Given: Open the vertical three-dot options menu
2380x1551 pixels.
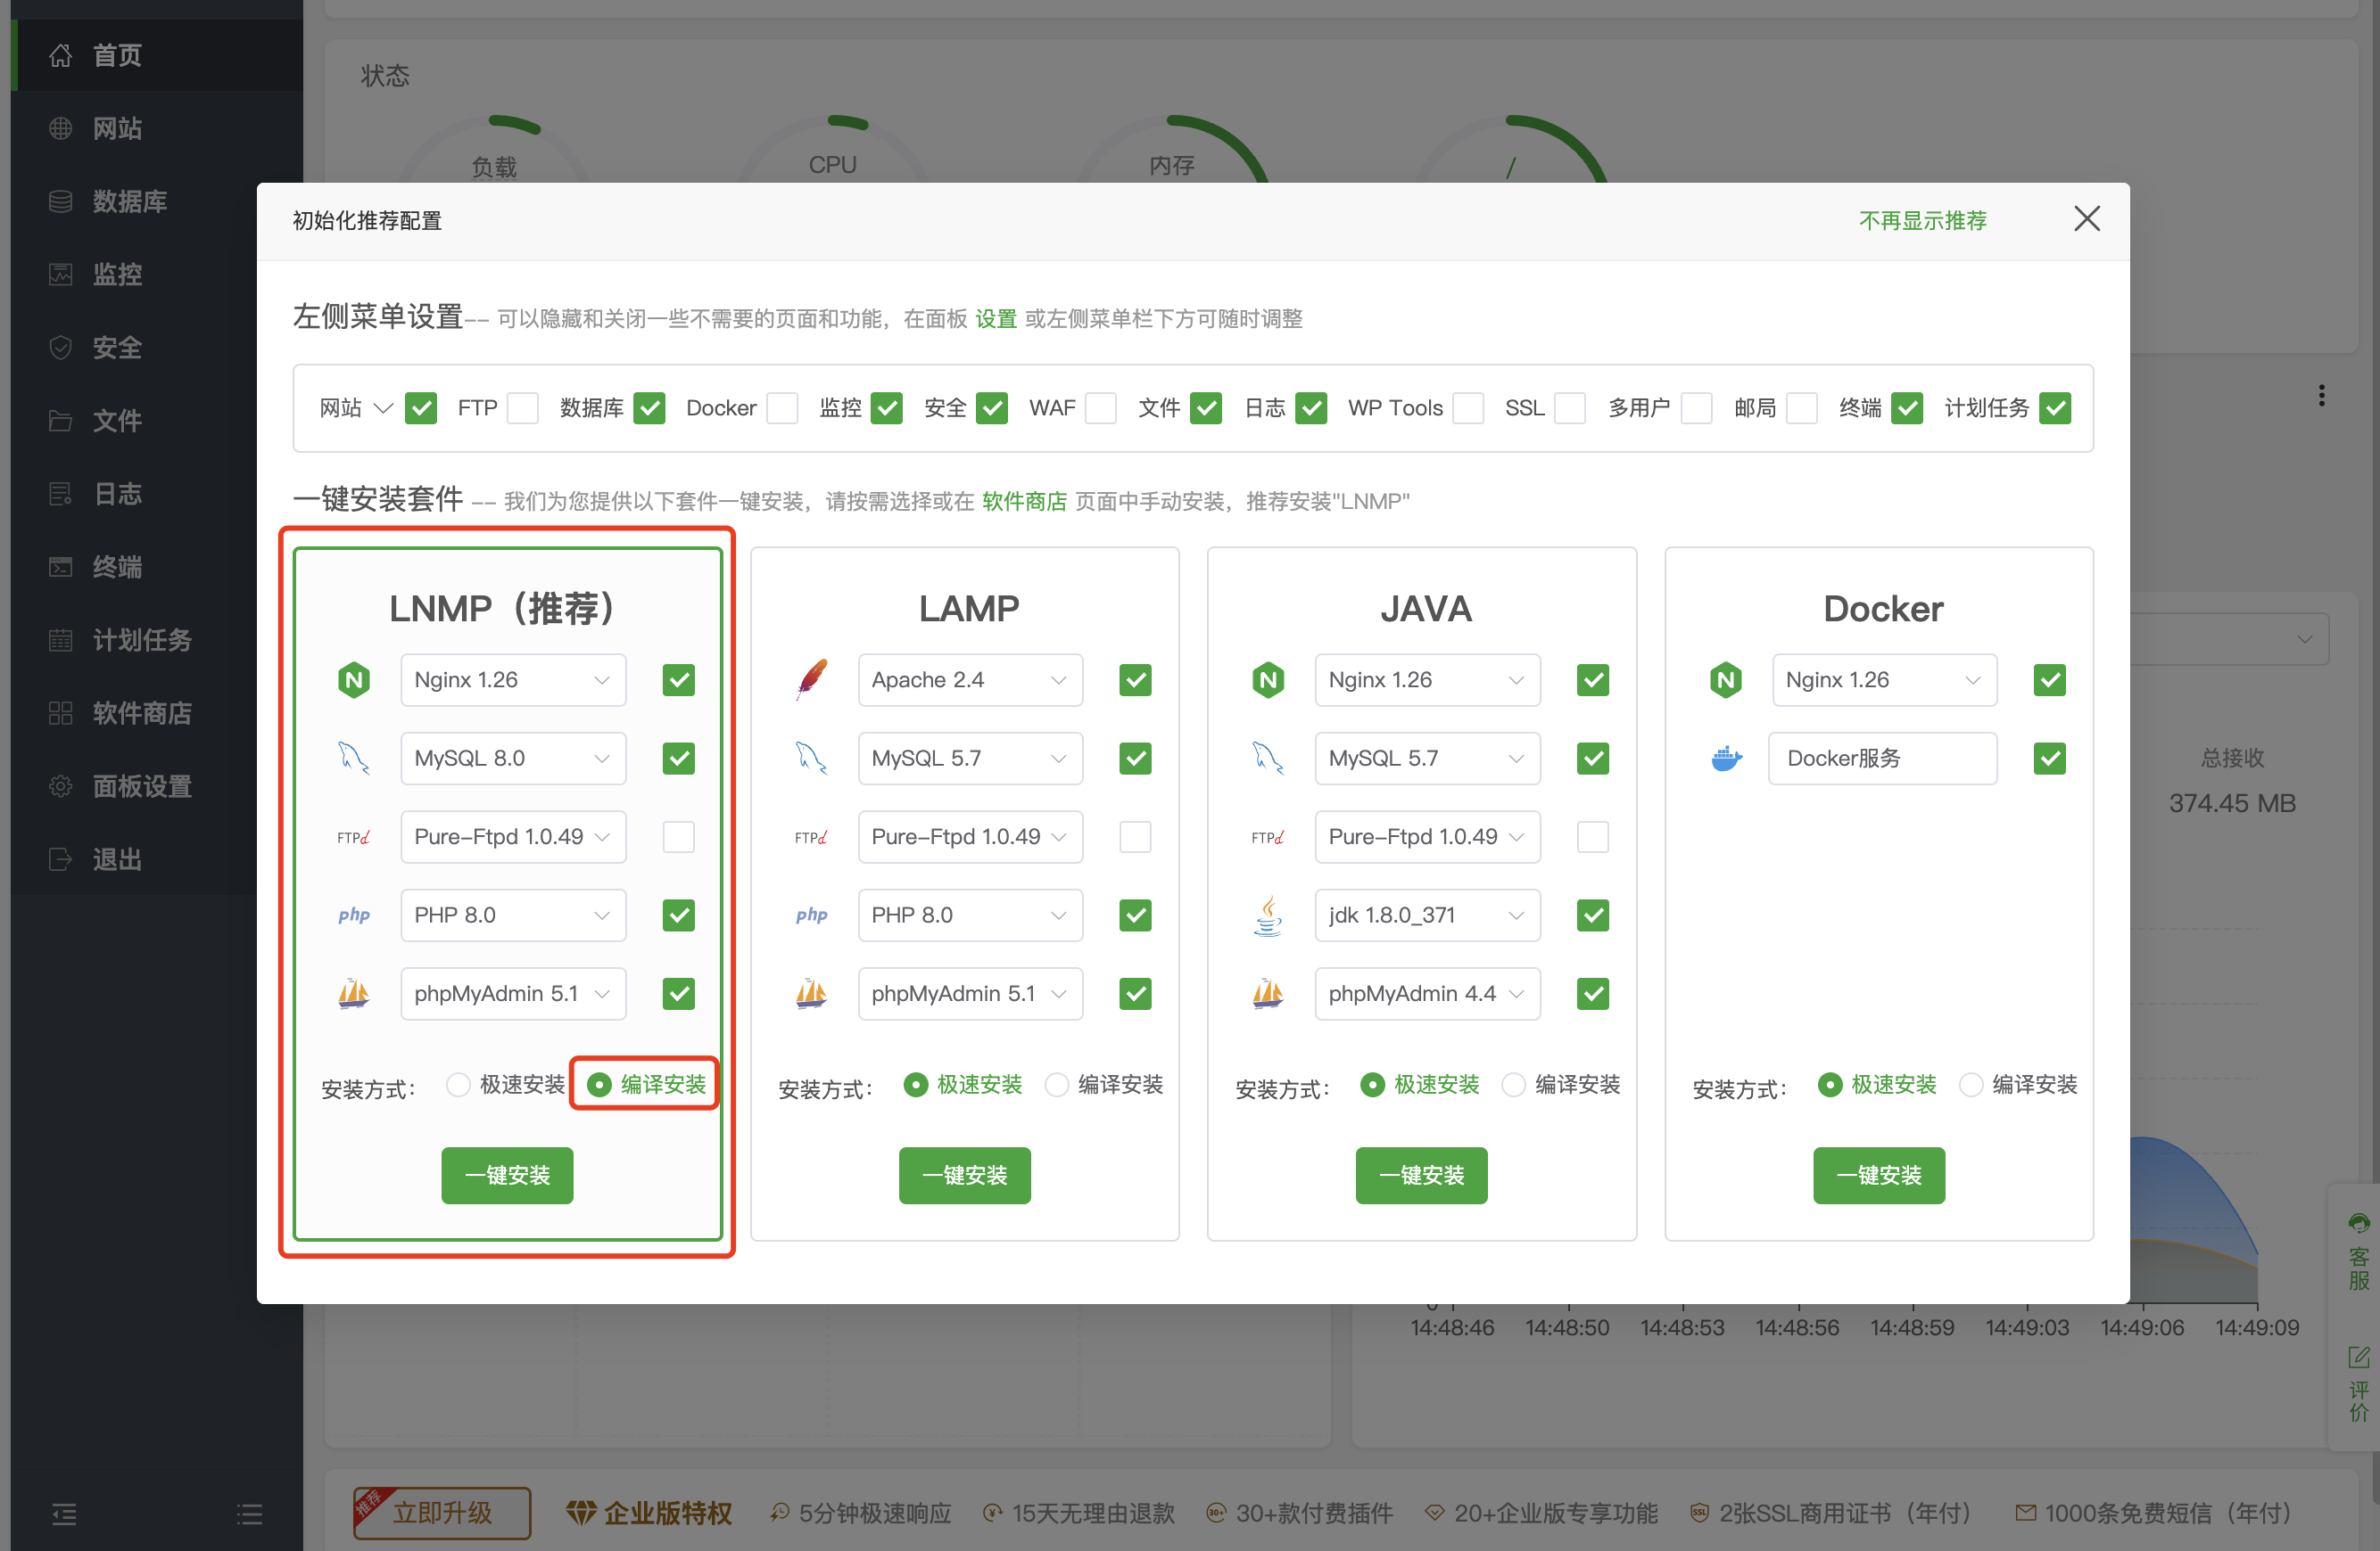Looking at the screenshot, I should [2321, 396].
